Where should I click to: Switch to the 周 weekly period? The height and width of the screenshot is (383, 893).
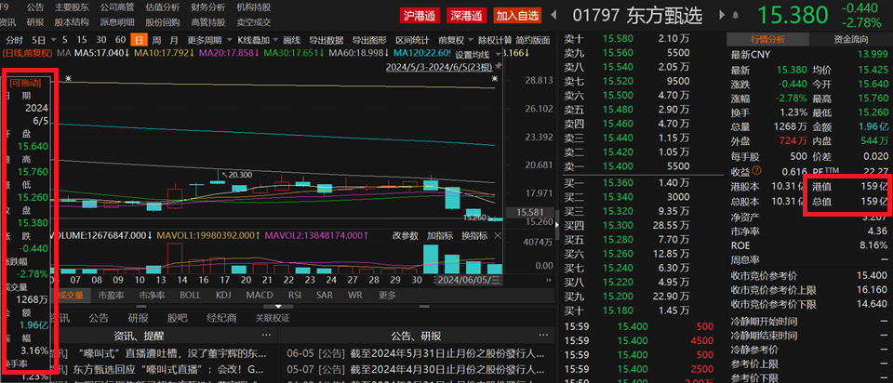point(156,40)
